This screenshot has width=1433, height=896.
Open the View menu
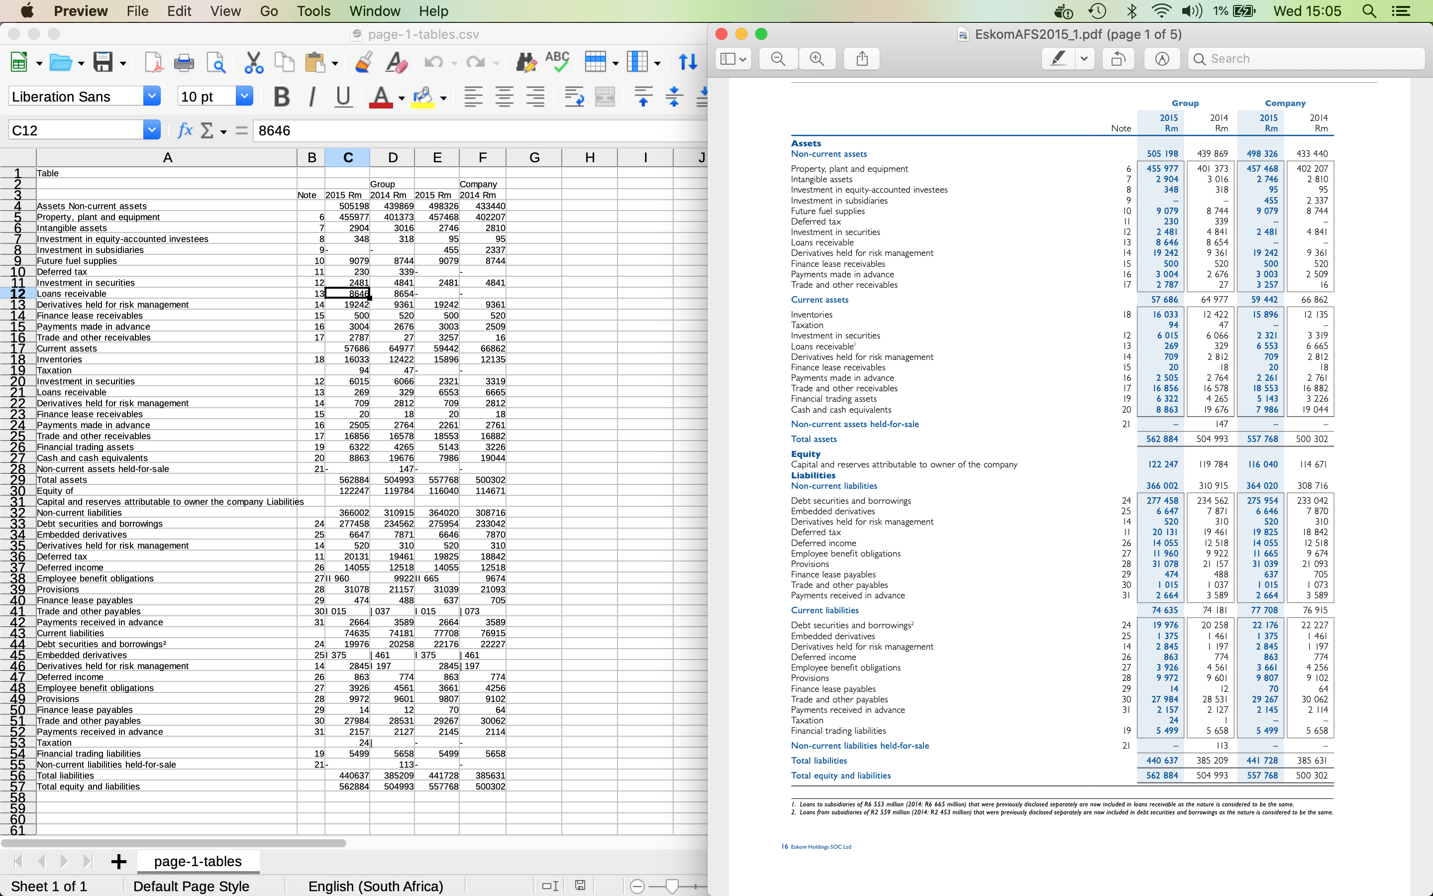pos(225,10)
